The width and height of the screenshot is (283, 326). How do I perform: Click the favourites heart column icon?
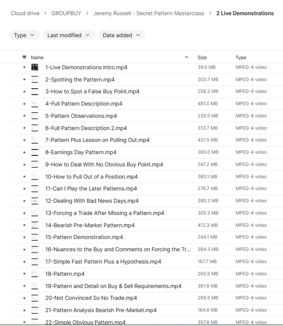(24, 57)
